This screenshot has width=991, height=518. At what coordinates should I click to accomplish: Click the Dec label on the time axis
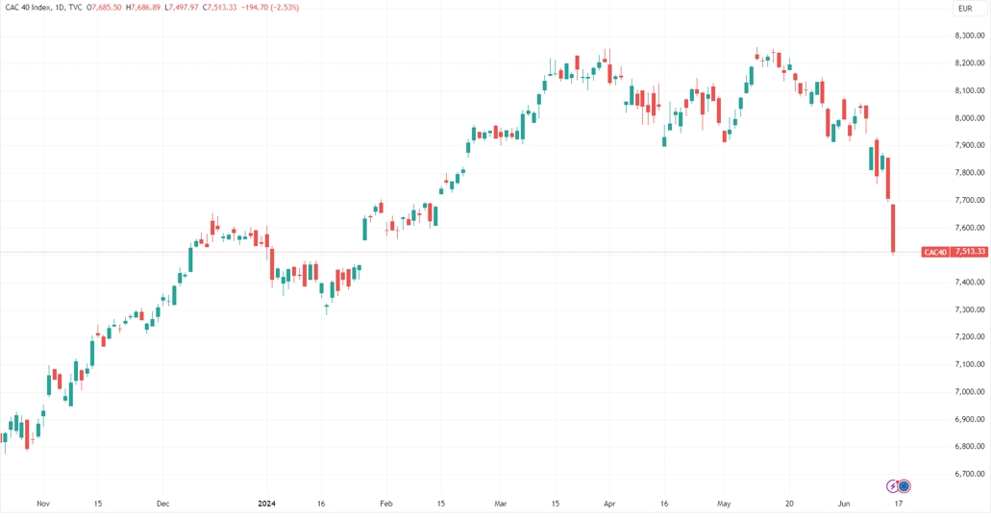[x=162, y=503]
